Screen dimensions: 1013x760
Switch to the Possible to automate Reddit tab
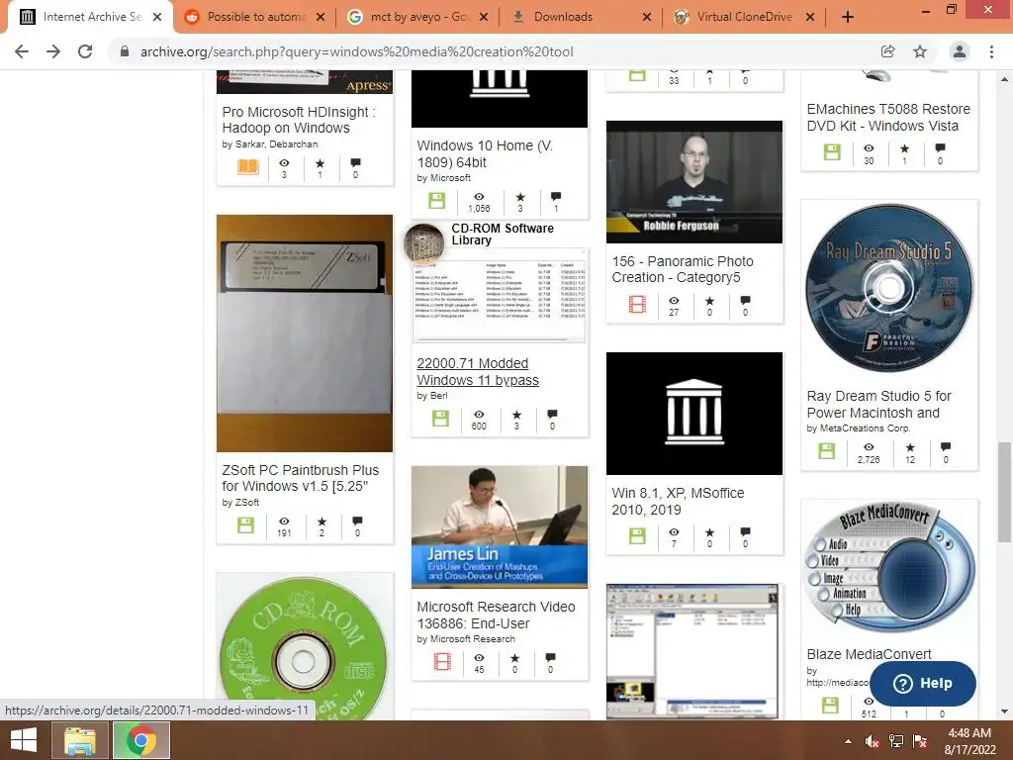pyautogui.click(x=255, y=17)
